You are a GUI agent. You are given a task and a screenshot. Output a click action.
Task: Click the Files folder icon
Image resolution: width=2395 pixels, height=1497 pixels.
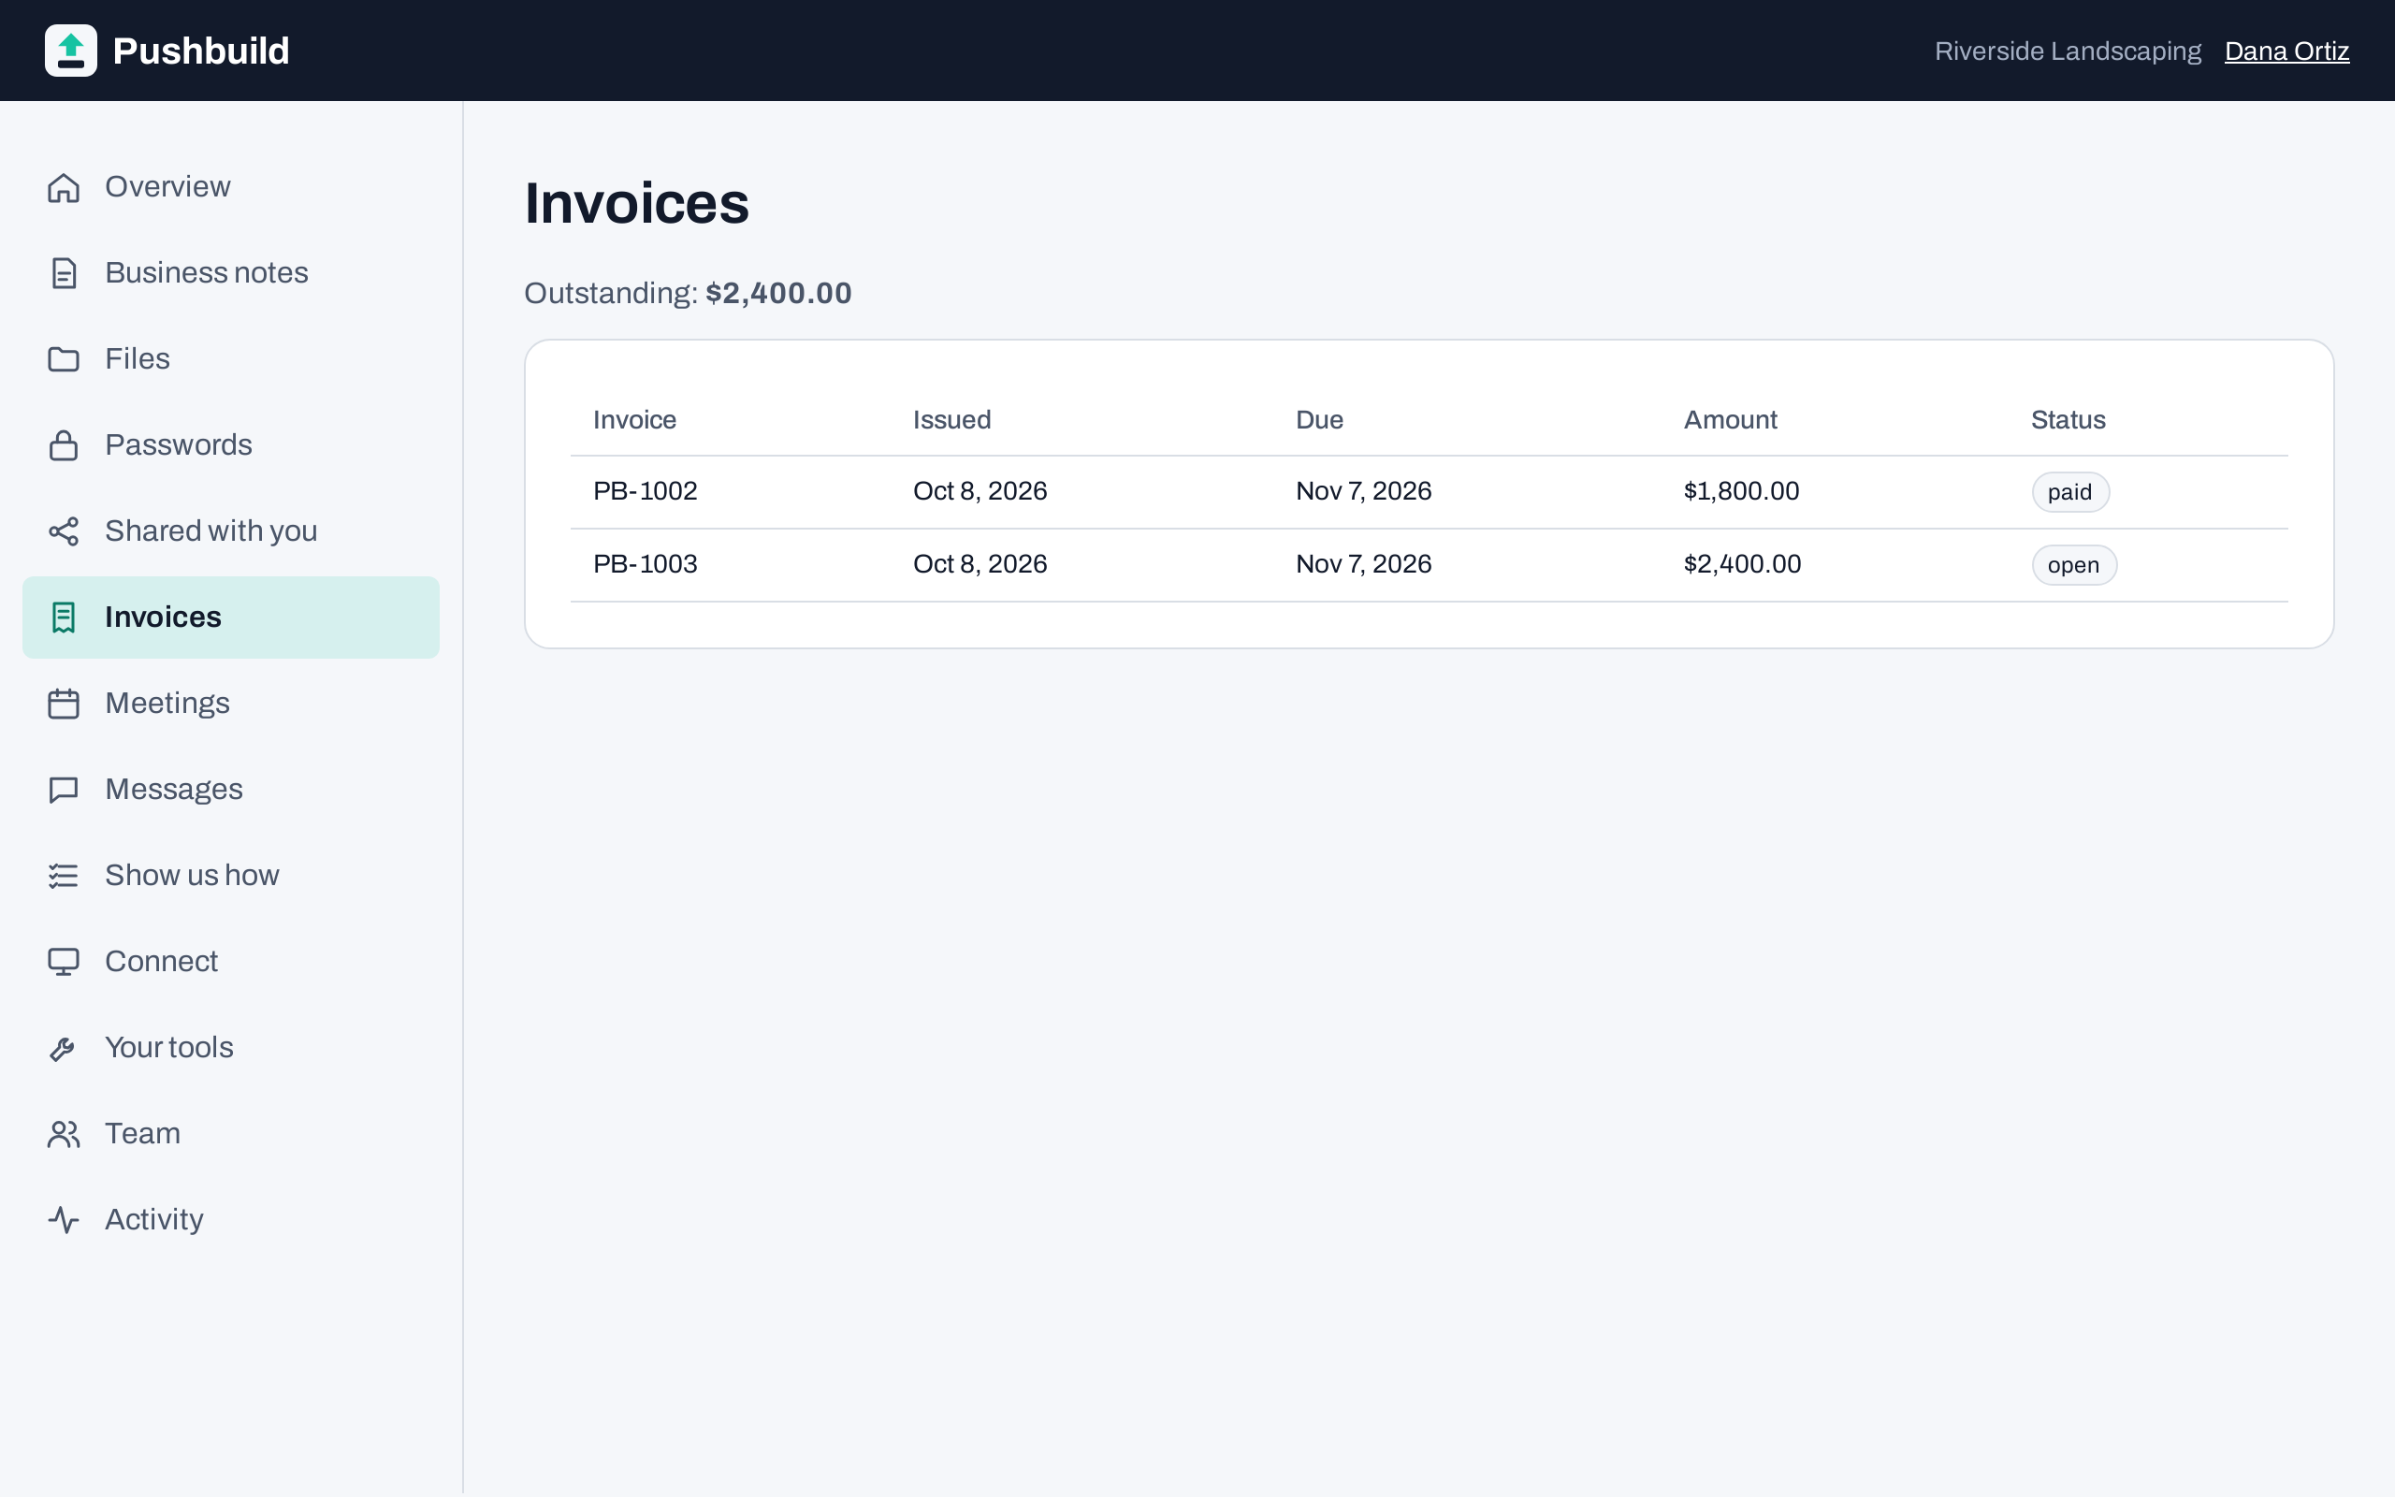(64, 359)
